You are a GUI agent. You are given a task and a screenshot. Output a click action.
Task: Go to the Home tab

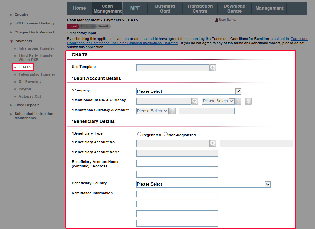coord(79,8)
